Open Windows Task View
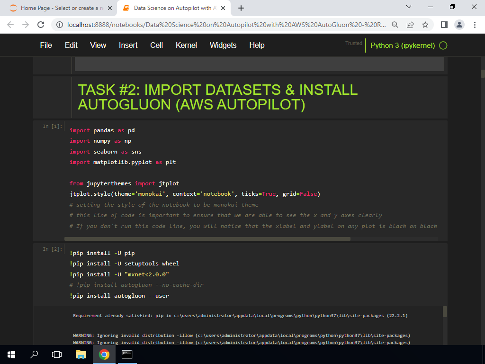 tap(57, 354)
